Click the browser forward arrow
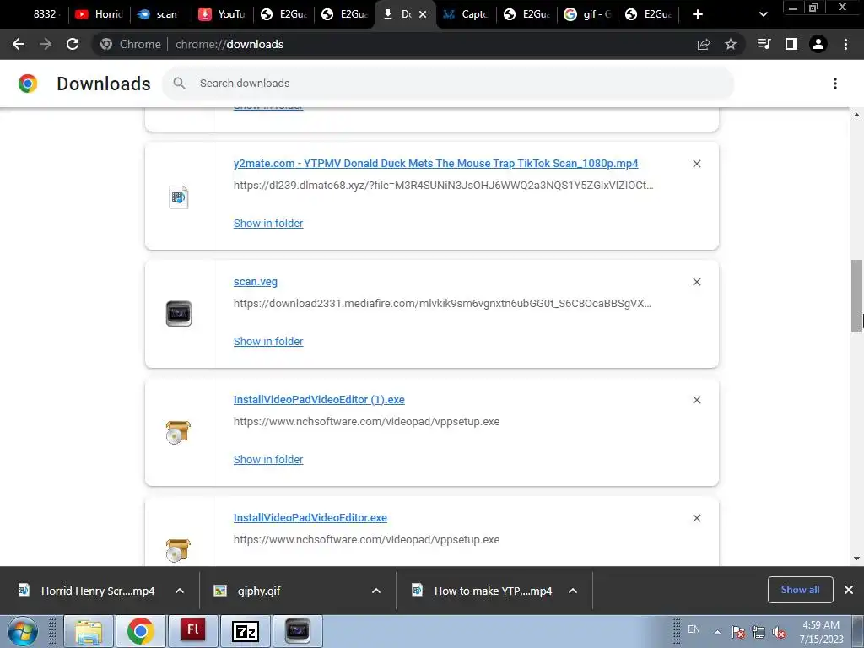The width and height of the screenshot is (864, 648). coord(46,44)
